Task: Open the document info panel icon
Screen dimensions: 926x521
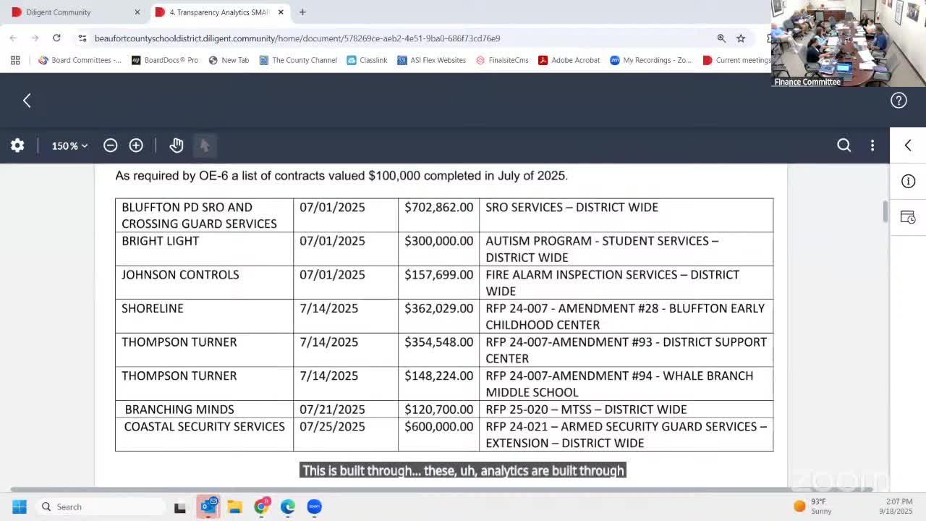Action: click(x=908, y=181)
